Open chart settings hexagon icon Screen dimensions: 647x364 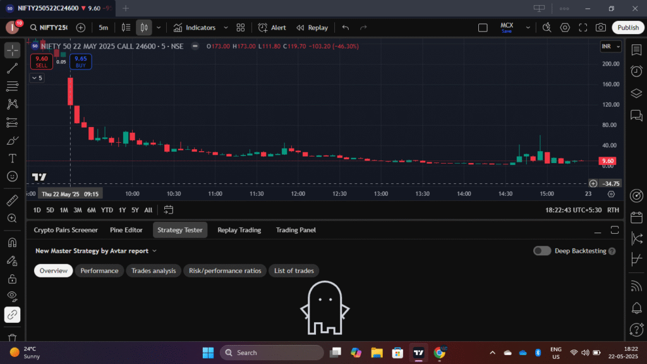[x=565, y=28]
